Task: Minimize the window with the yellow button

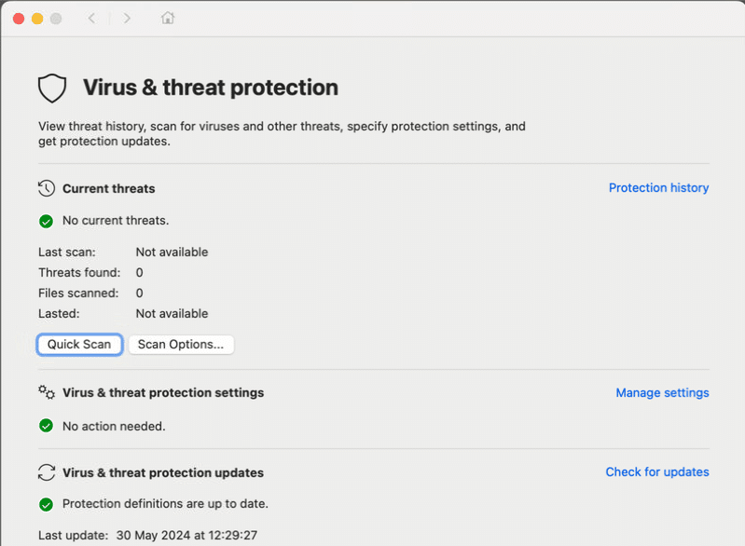Action: (x=37, y=19)
